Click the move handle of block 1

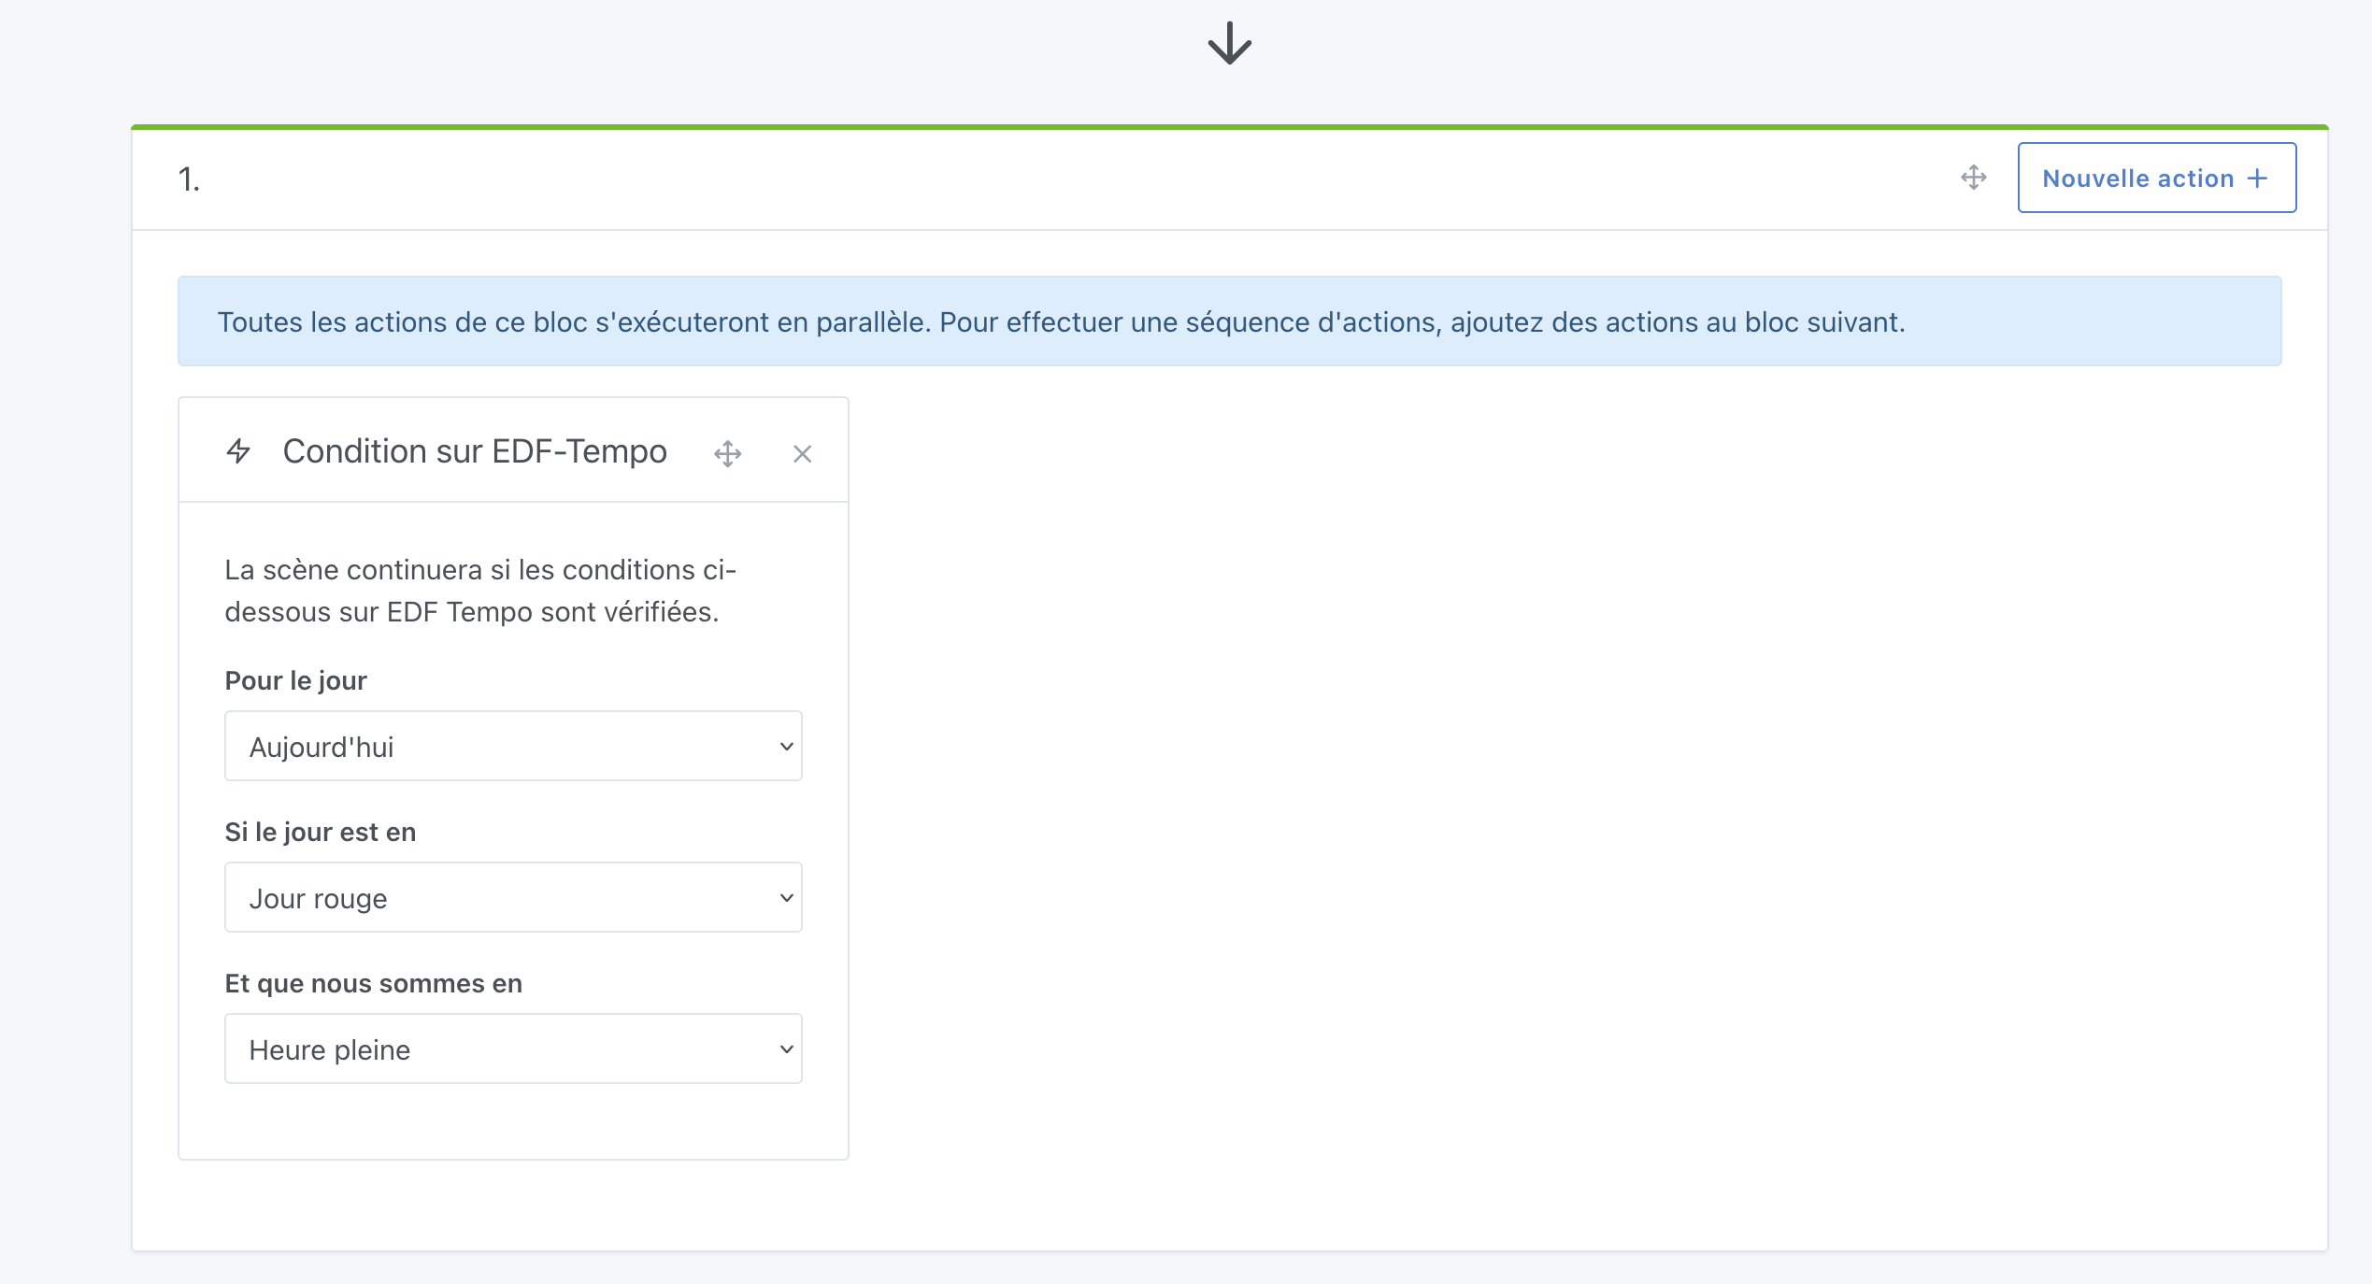pyautogui.click(x=1973, y=178)
